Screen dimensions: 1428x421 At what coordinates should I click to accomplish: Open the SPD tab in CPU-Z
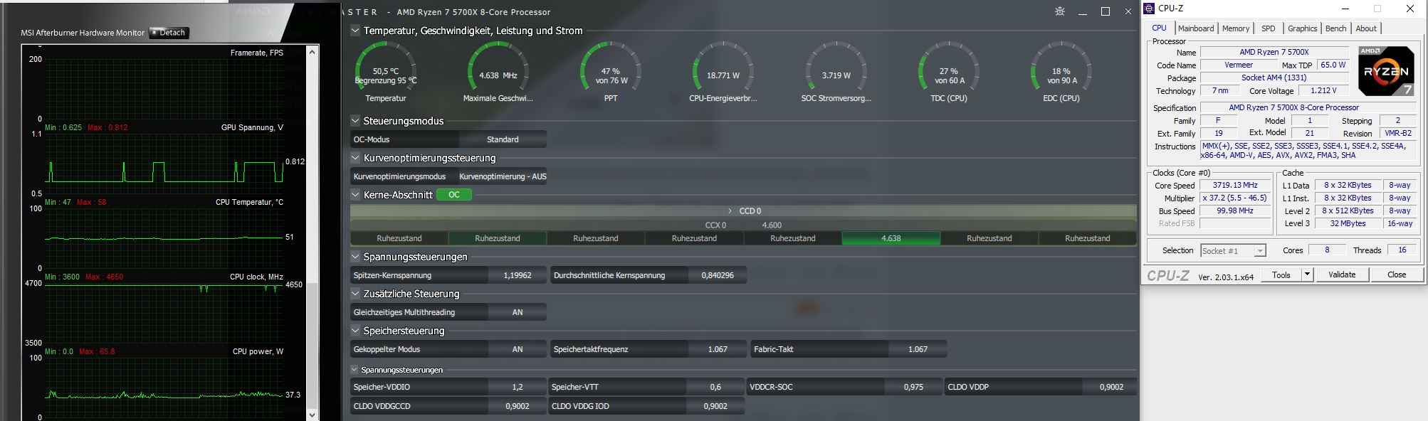pyautogui.click(x=1269, y=28)
